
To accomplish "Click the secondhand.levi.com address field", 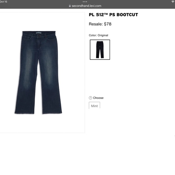I will point(85,6).
